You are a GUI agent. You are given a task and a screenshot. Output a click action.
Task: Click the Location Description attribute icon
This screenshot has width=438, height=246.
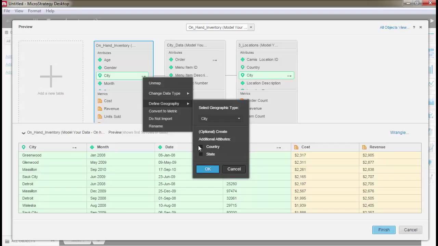tap(243, 83)
